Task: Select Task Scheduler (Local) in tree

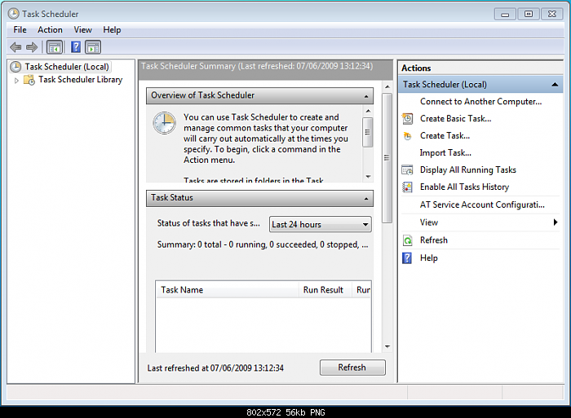Action: point(66,67)
